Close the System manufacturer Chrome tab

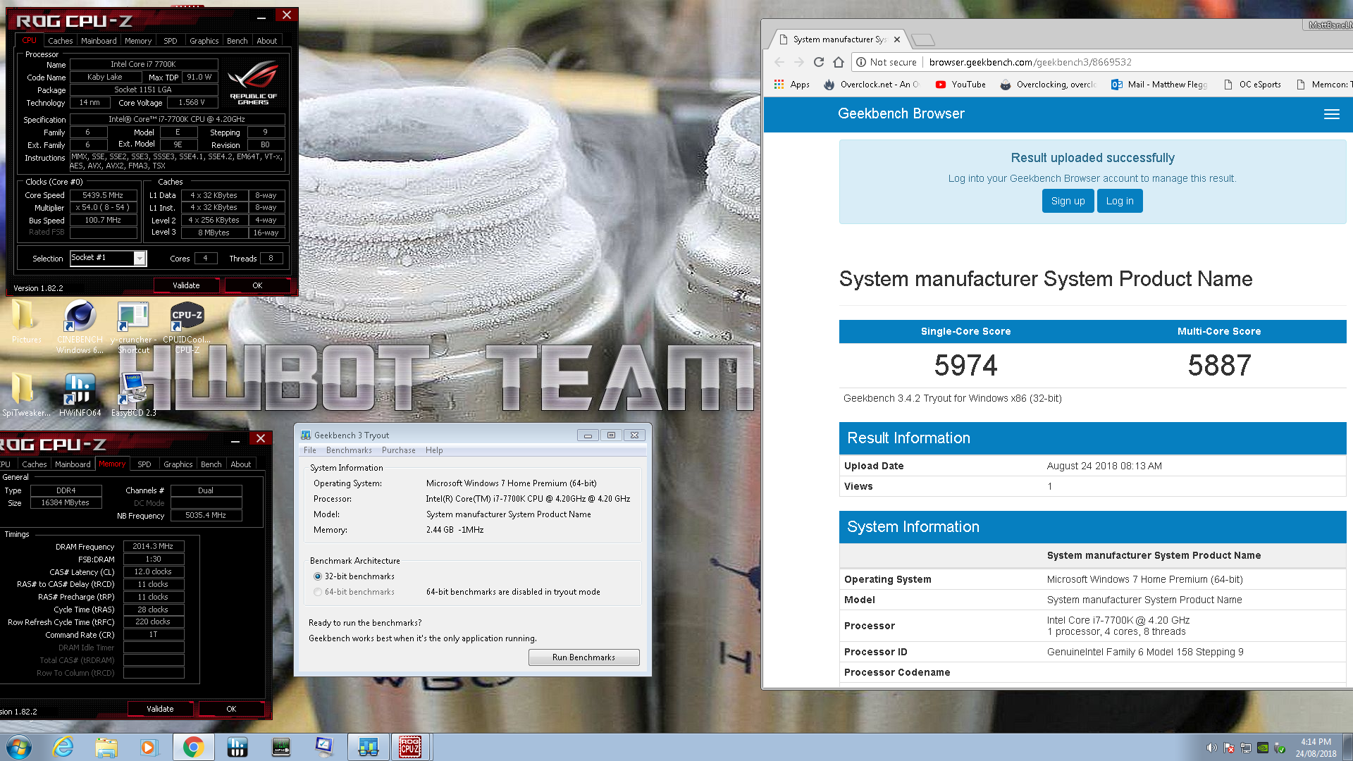pos(896,39)
